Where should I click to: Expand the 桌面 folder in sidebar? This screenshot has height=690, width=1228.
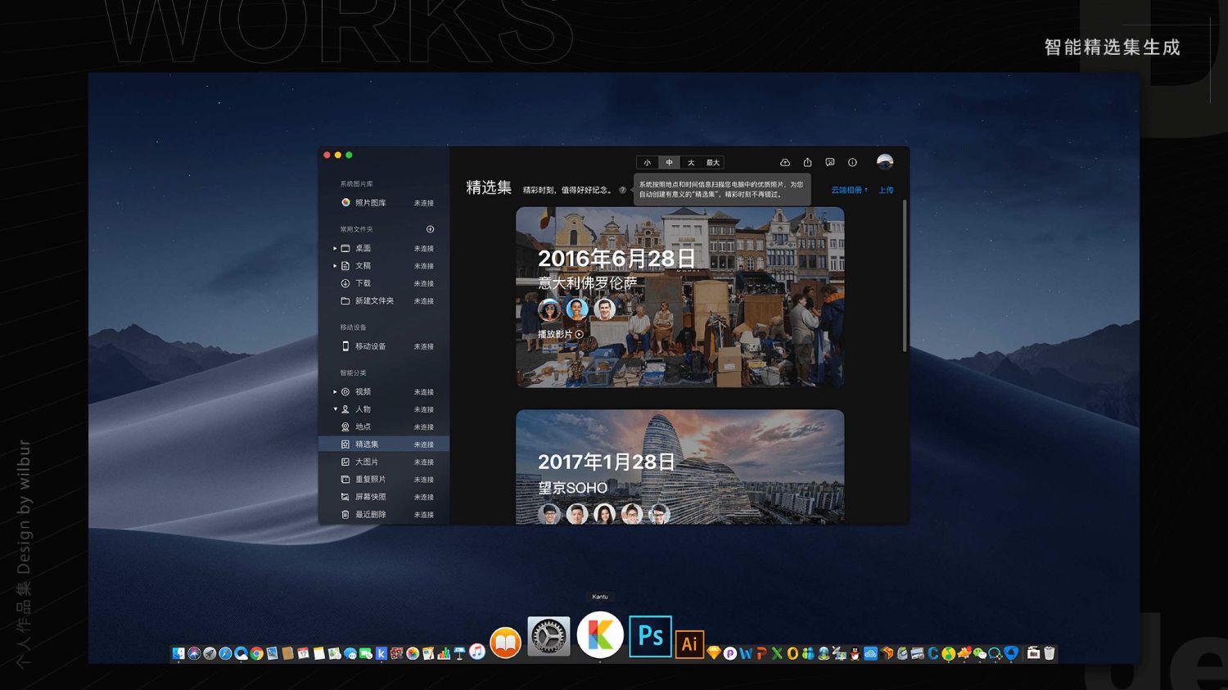click(335, 248)
